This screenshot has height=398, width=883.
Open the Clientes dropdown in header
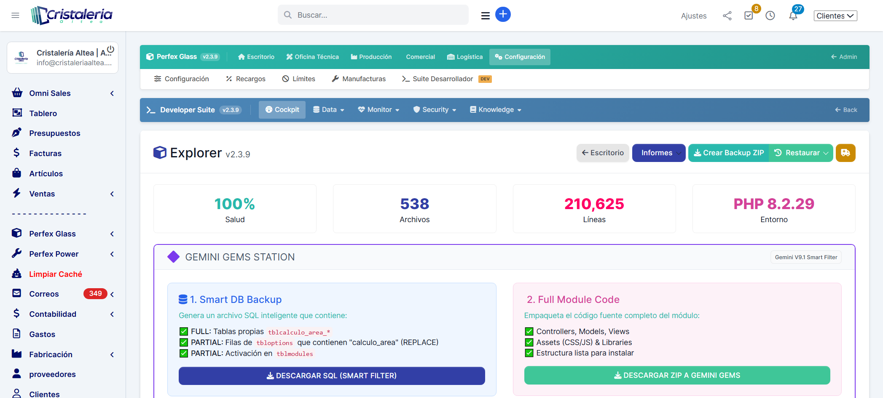pyautogui.click(x=835, y=16)
